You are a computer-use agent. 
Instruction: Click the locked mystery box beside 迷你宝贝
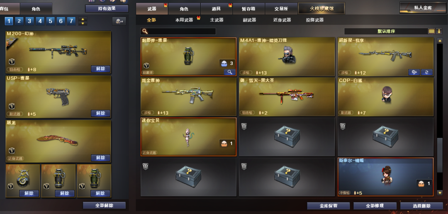tap(287, 137)
